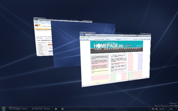Show hidden tray icons arrow

[150, 109]
